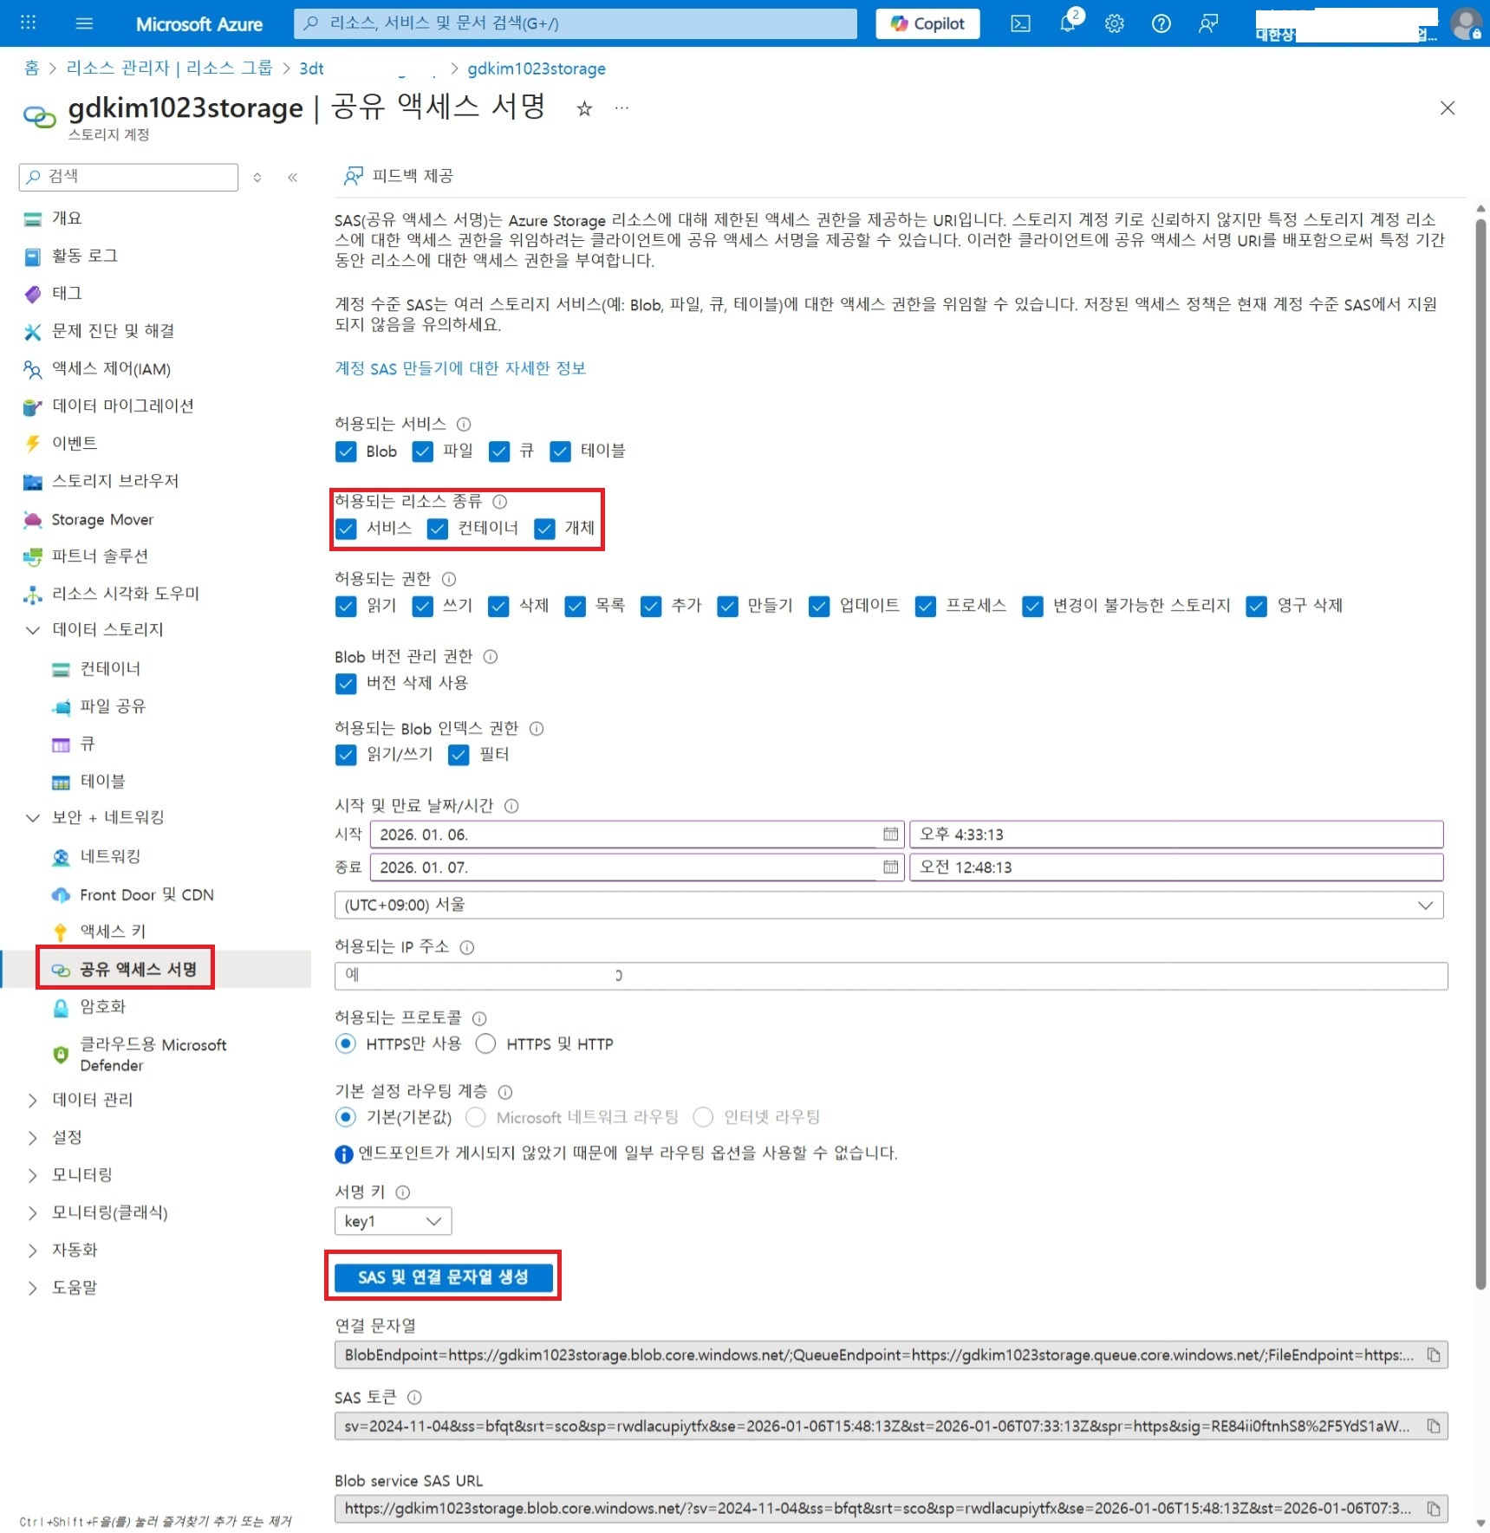Uncheck the 영구 삭제 permission checkbox
The height and width of the screenshot is (1533, 1490).
click(x=1256, y=607)
